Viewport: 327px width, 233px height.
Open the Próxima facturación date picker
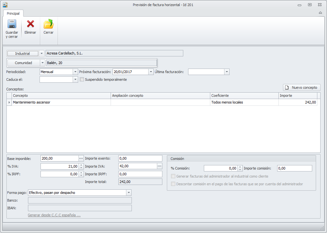151,72
